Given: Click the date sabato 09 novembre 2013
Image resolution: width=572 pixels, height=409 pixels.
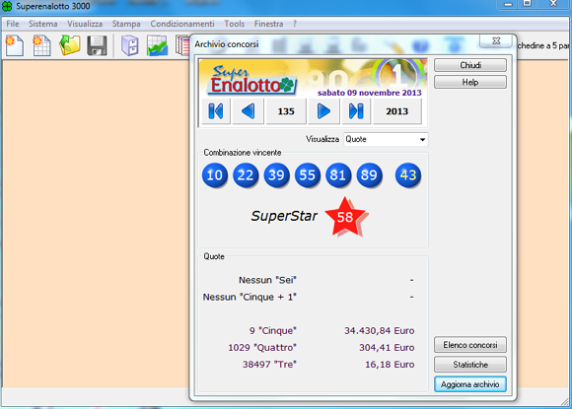Looking at the screenshot, I should (369, 93).
